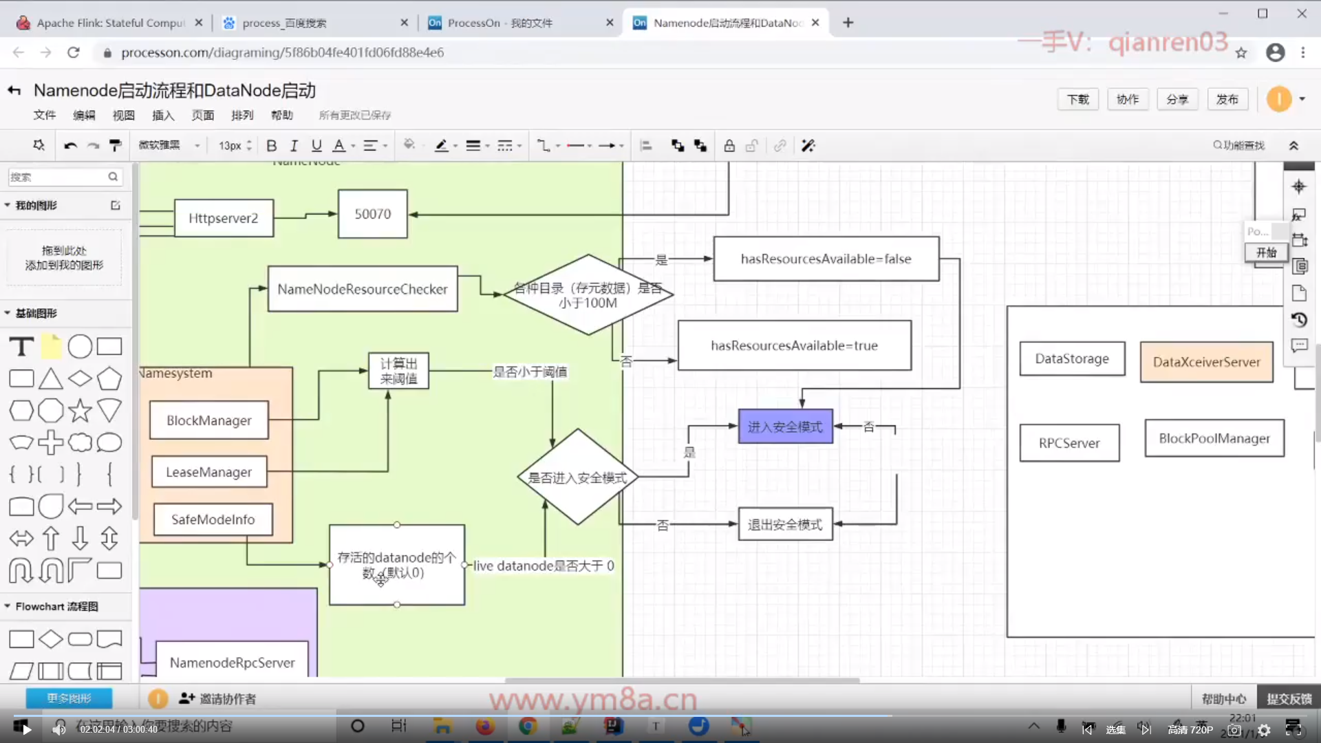
Task: Switch to the ProcessOn 我的文件 tab
Action: click(x=500, y=23)
